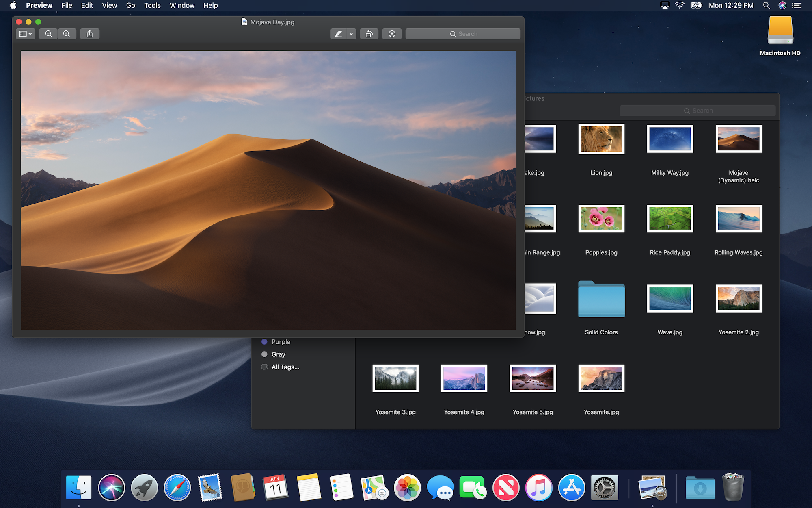The height and width of the screenshot is (508, 812).
Task: Select the Rolling Waves.jpg thumbnail
Action: pos(739,219)
